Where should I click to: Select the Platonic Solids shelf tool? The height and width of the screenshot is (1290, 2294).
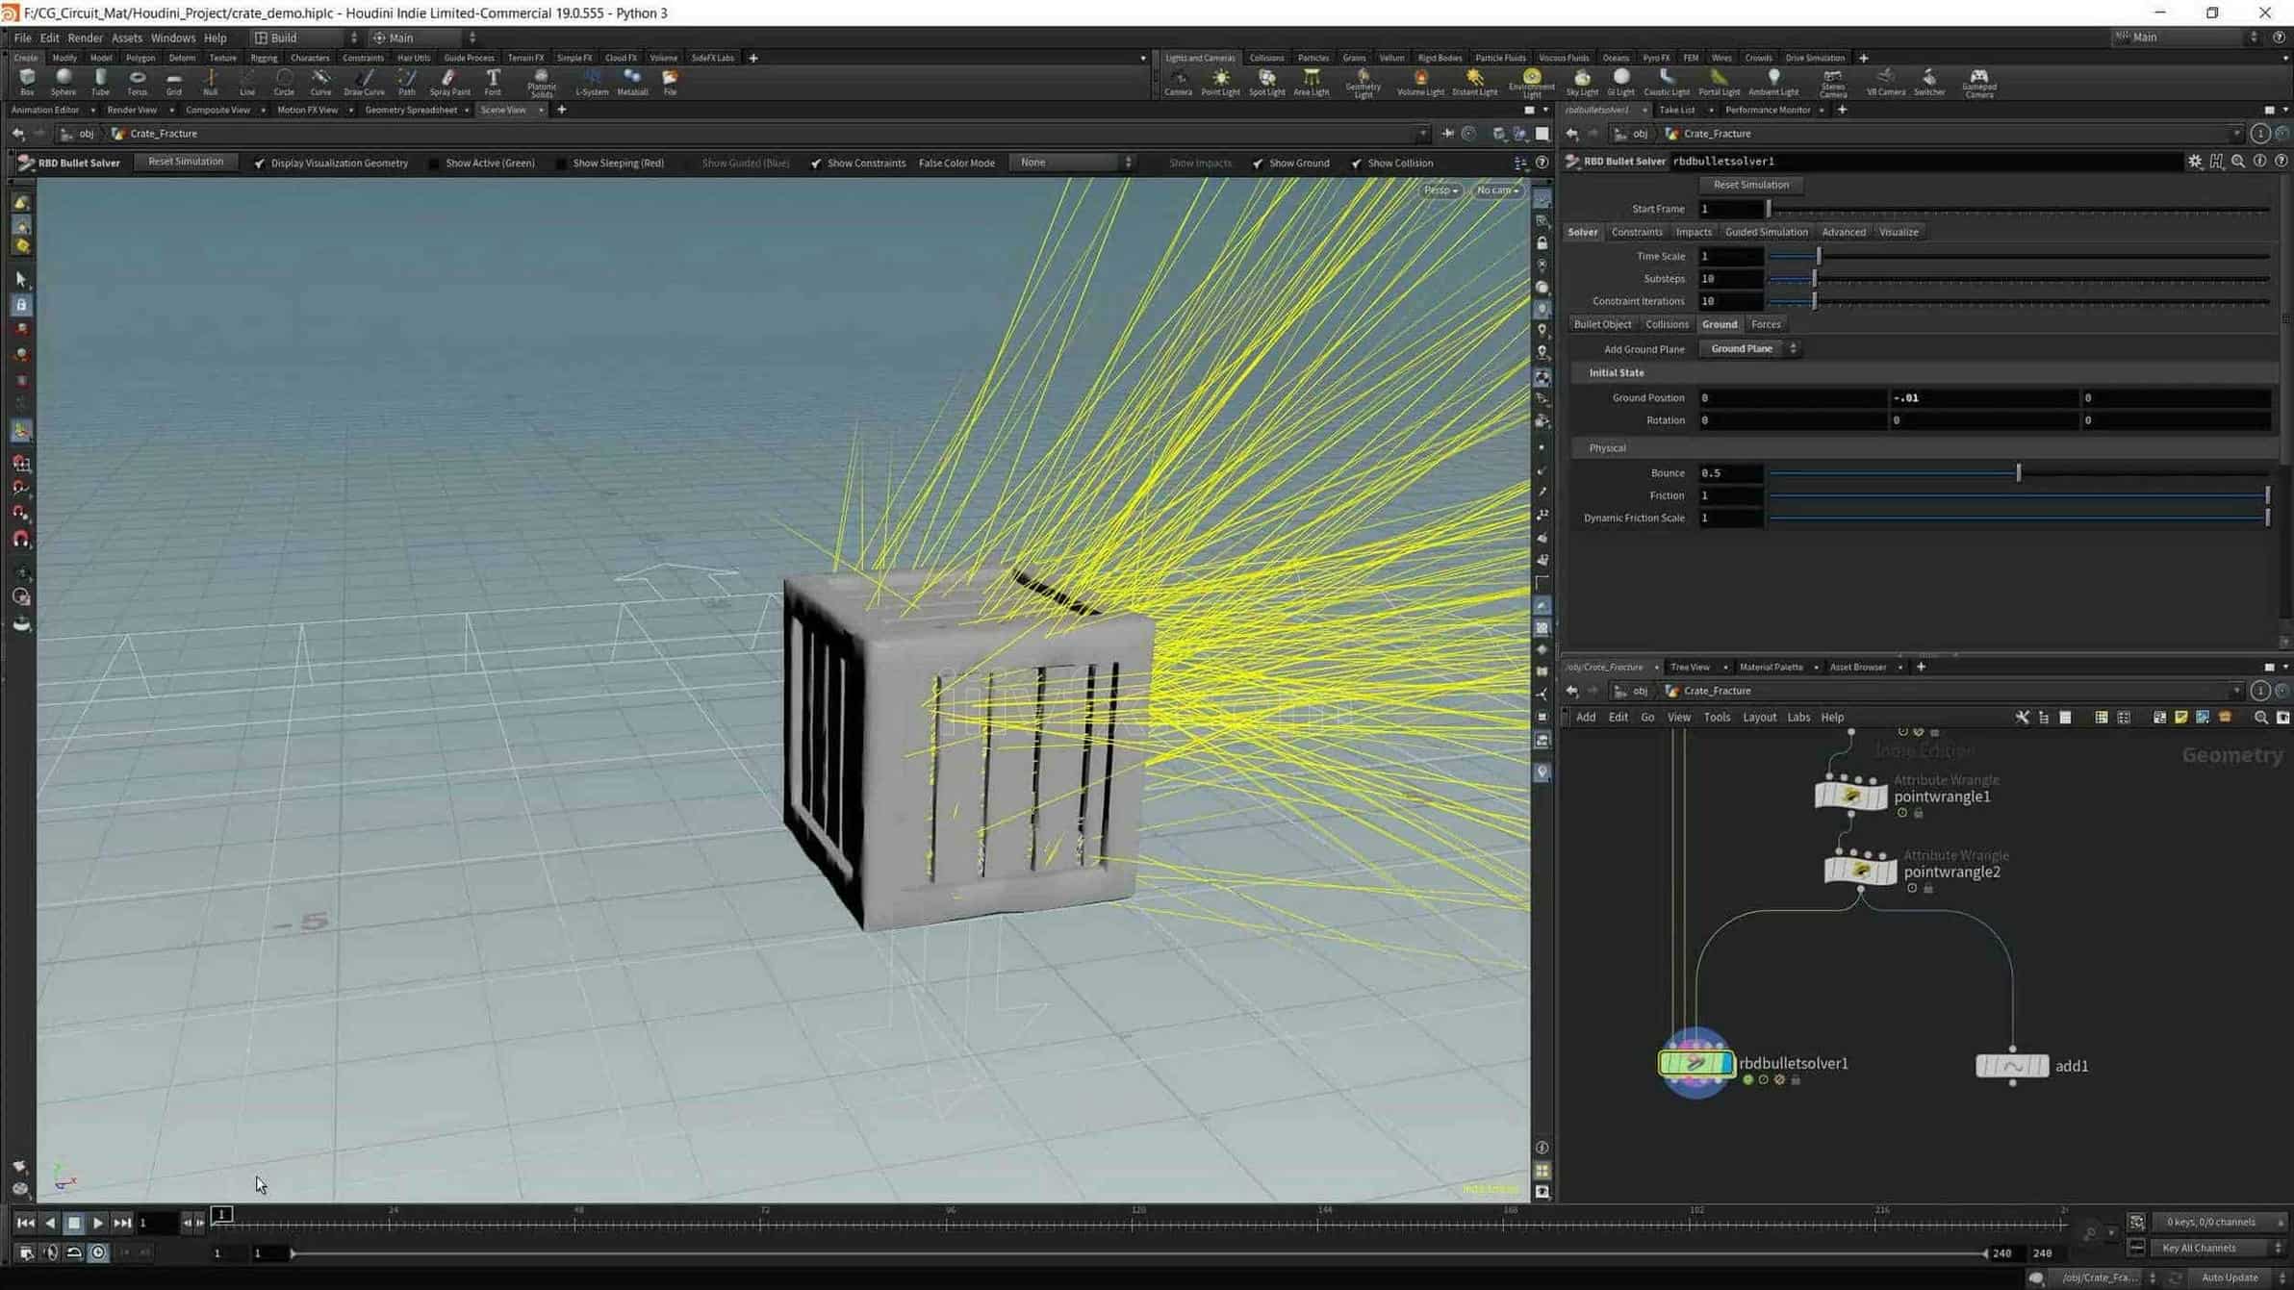click(542, 83)
